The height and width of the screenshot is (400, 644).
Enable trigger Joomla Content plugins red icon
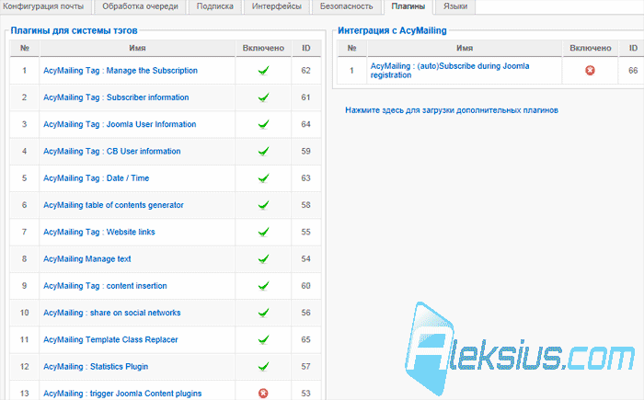click(263, 394)
